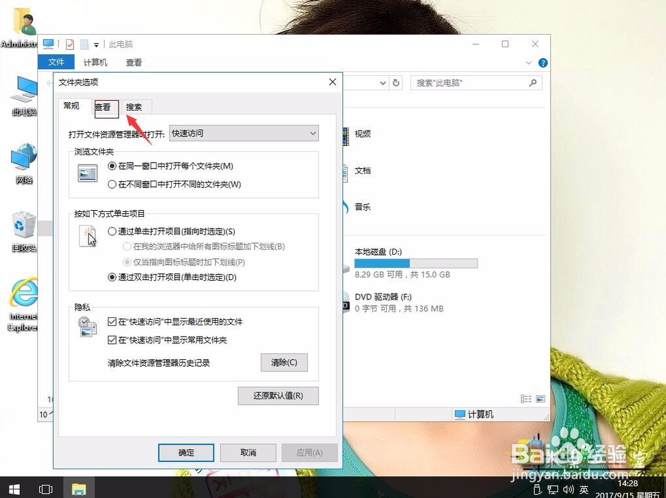Click the computer icon in Explorer title bar

click(49, 44)
